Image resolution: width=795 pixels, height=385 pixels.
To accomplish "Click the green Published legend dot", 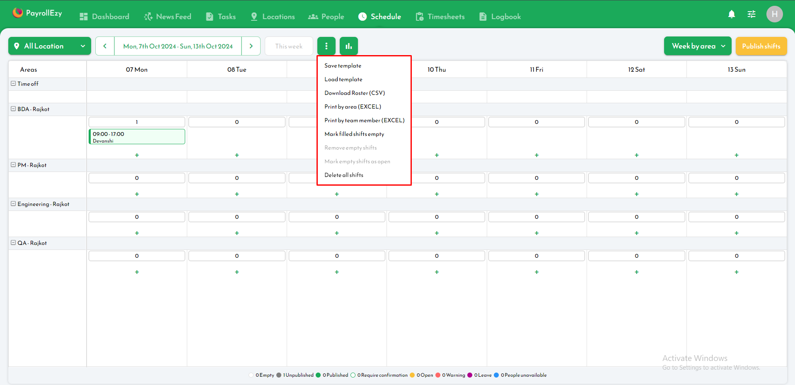I will 318,375.
